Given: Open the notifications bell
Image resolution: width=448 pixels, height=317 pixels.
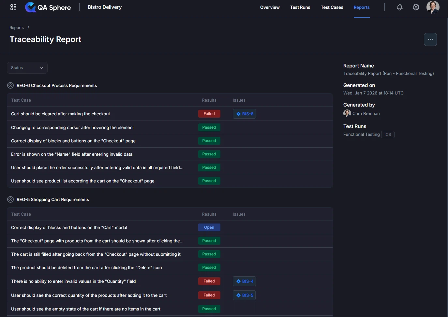Looking at the screenshot, I should pos(399,7).
